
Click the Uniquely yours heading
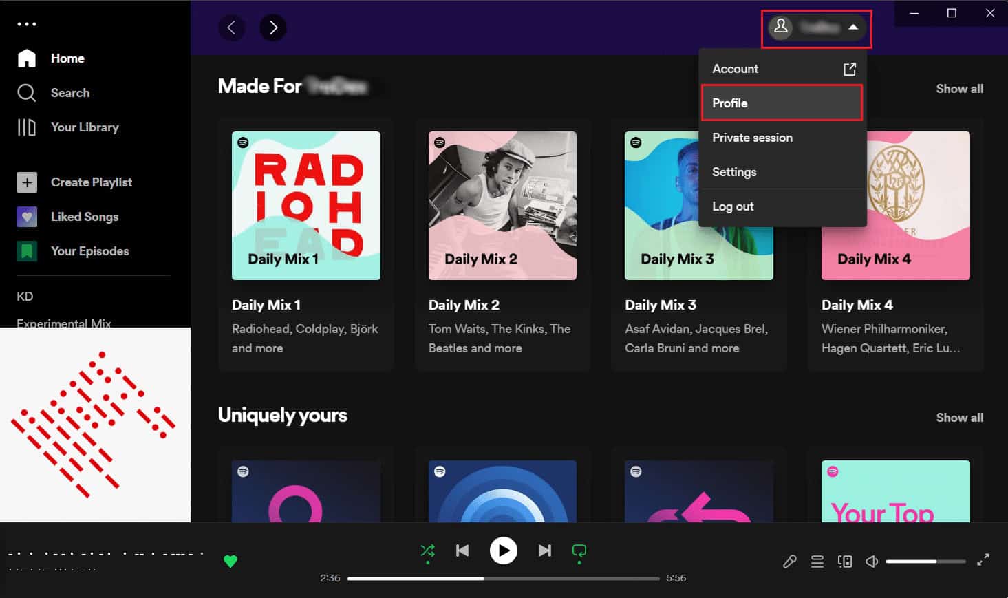pos(283,415)
